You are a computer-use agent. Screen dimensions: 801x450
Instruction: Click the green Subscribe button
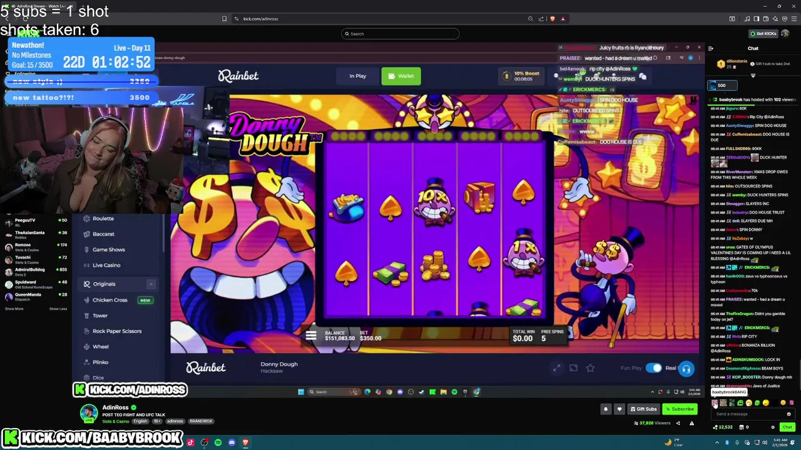click(x=680, y=409)
